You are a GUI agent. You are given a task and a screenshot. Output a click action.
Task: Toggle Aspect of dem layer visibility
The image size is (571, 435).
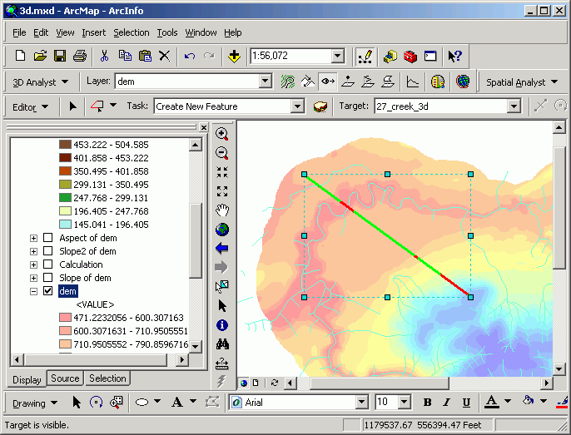[x=47, y=238]
